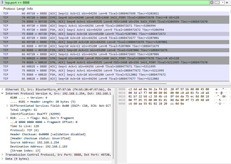Screen dimensions: 231x164
Task: Sort by the Length column header
Action: click(x=21, y=9)
